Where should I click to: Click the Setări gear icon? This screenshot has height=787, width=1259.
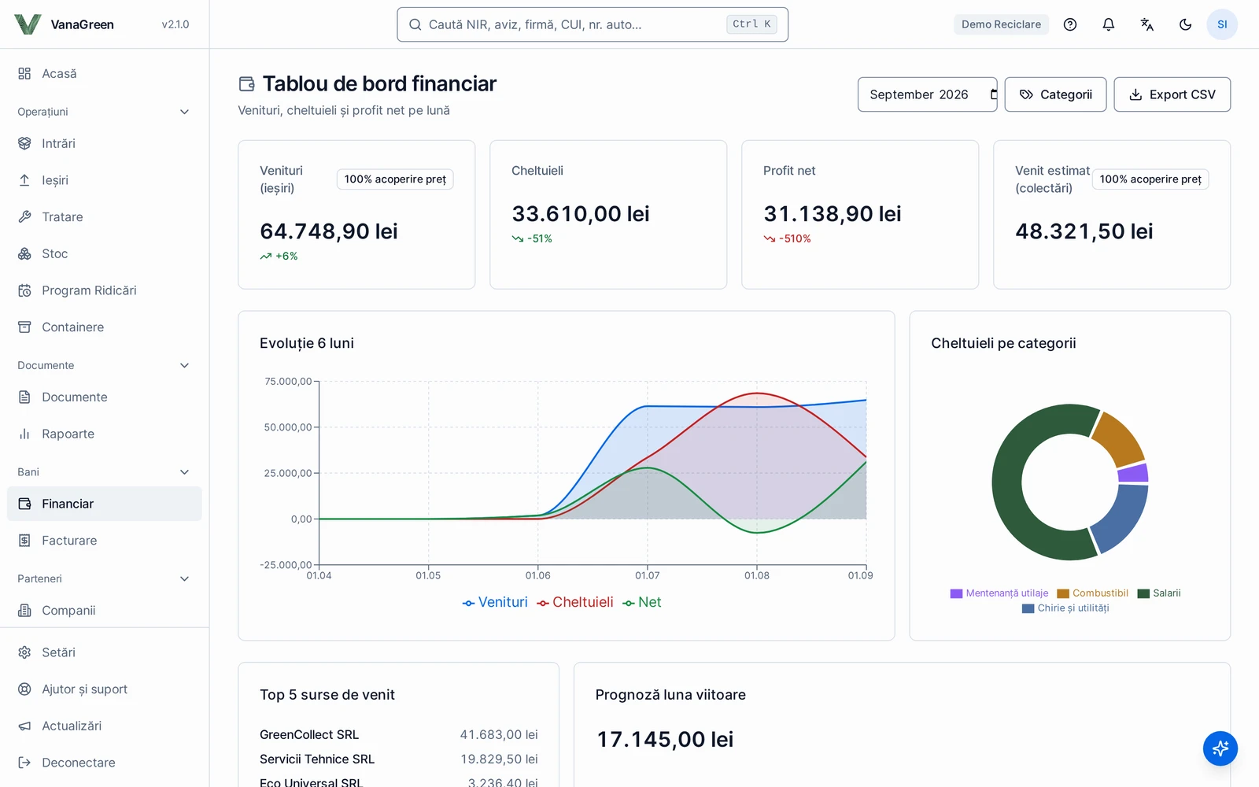pyautogui.click(x=24, y=652)
